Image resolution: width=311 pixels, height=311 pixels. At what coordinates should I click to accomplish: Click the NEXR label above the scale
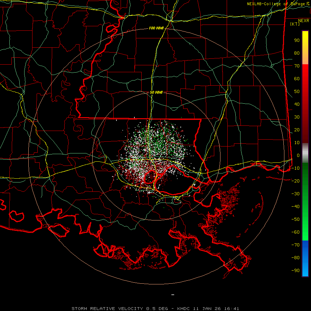coord(304,21)
